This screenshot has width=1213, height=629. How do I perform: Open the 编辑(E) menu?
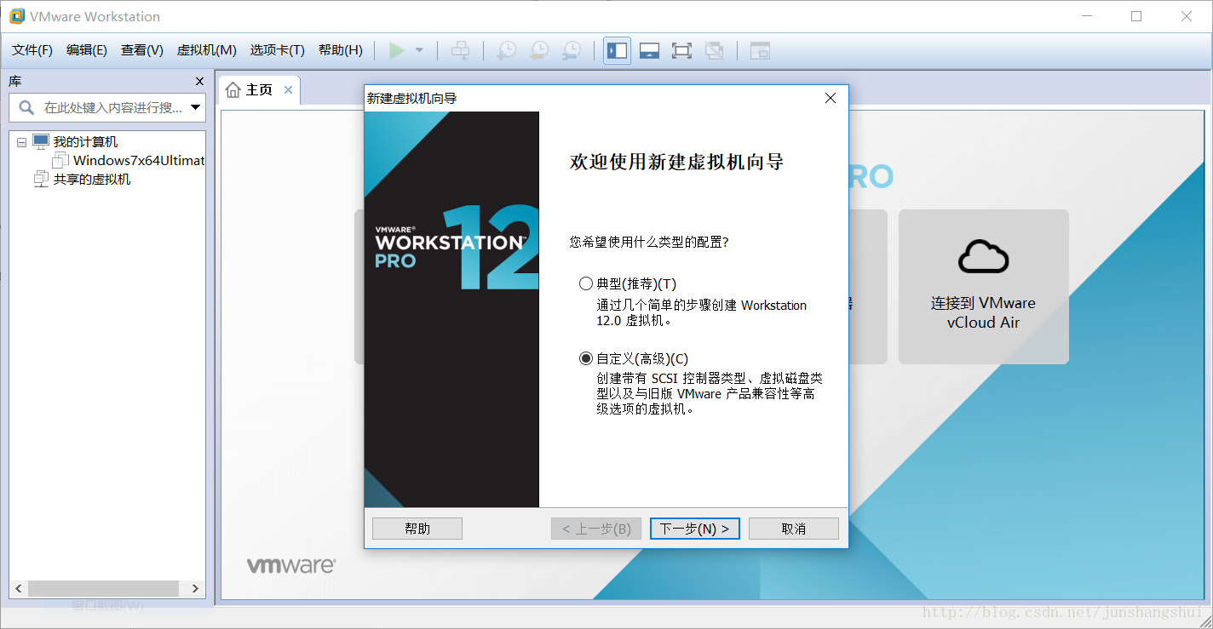tap(87, 50)
